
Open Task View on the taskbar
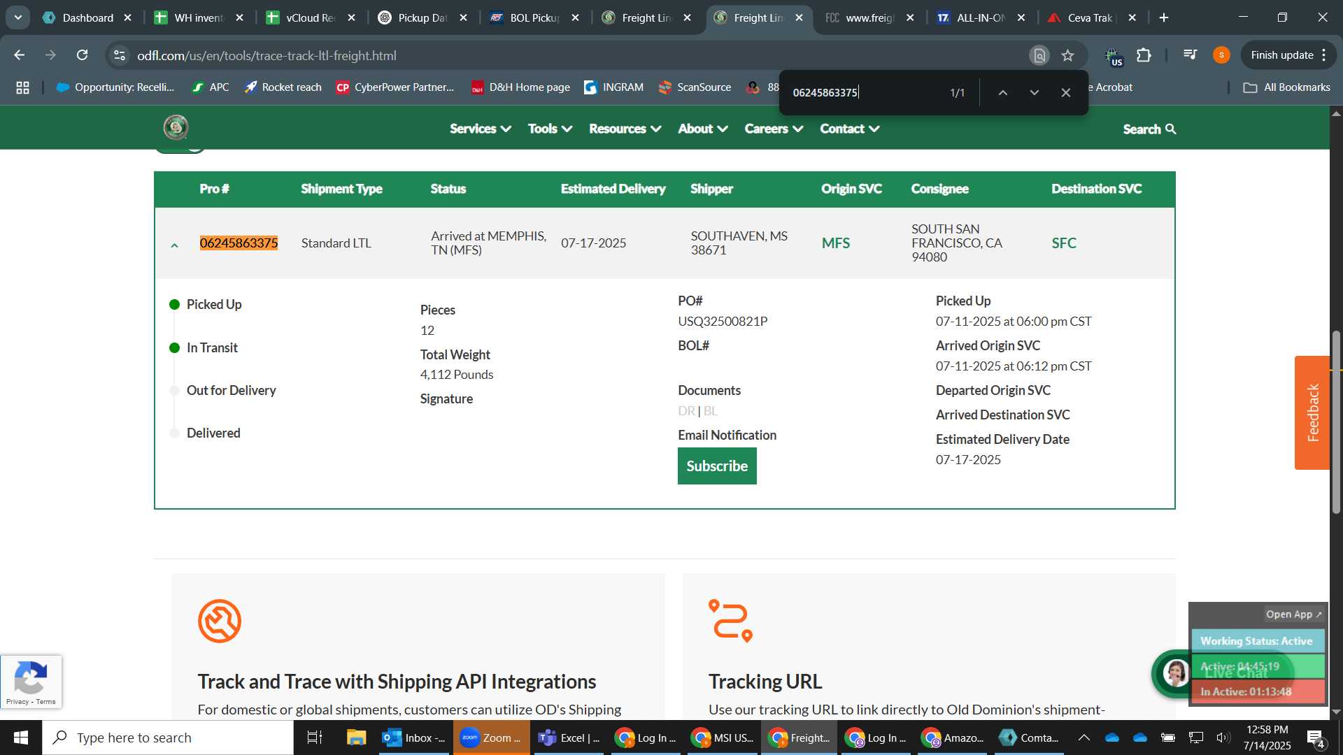pos(315,738)
